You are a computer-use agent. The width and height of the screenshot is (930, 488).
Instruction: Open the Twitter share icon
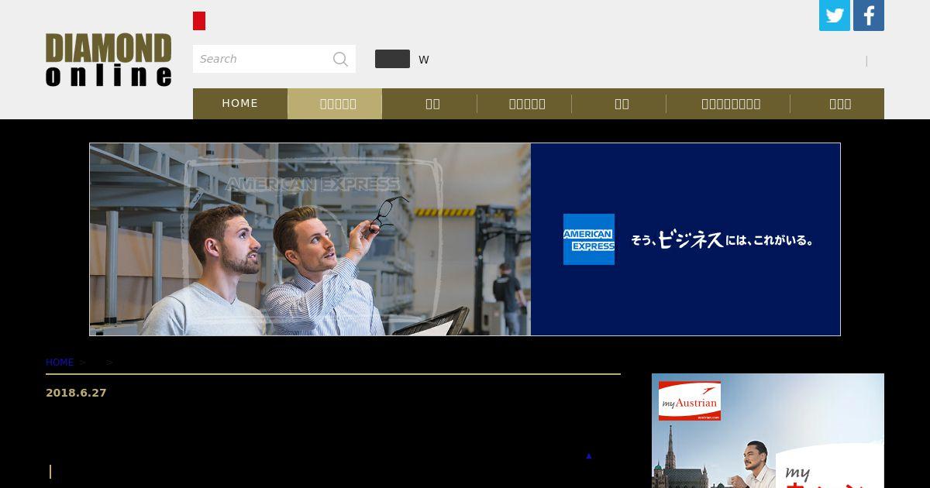835,15
